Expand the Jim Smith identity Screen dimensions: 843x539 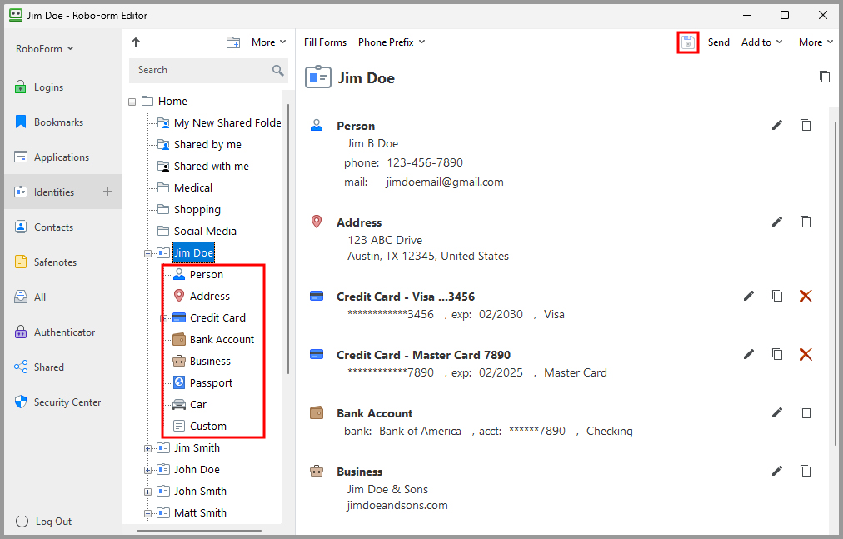(x=147, y=448)
